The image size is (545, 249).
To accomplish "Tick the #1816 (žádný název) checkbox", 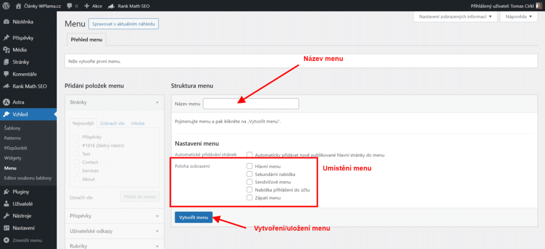I will pyautogui.click(x=77, y=145).
